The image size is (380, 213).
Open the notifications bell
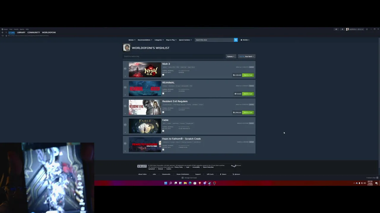(x=342, y=29)
